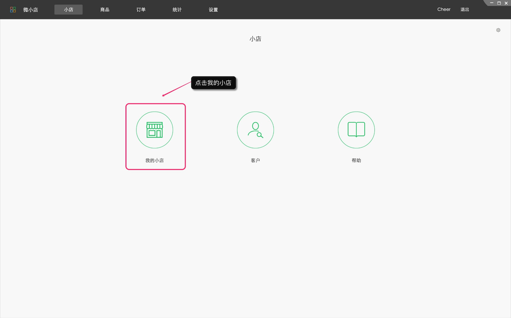
Task: Switch to the 商品 tab
Action: click(x=104, y=9)
